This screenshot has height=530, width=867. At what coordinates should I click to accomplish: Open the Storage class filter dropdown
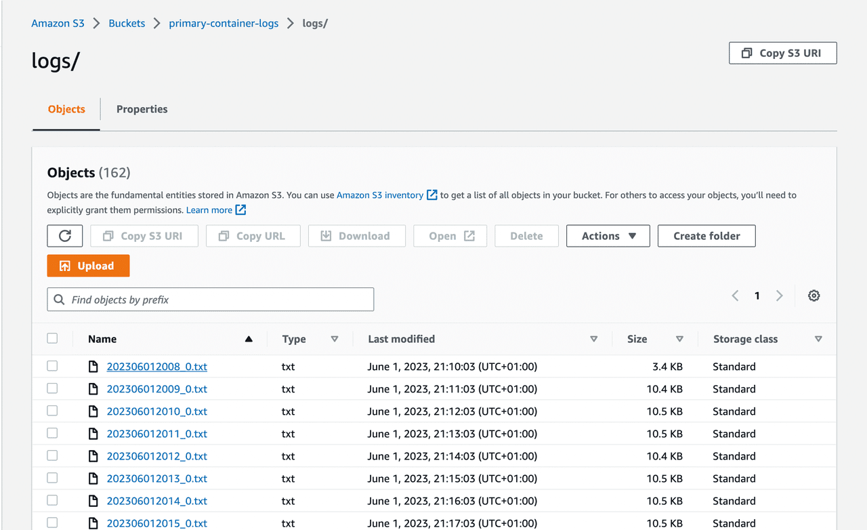[x=818, y=338]
